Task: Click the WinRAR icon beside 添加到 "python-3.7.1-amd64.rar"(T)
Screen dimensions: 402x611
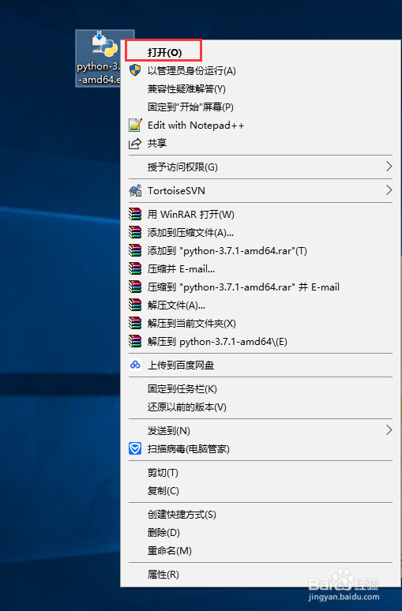Action: coord(135,250)
